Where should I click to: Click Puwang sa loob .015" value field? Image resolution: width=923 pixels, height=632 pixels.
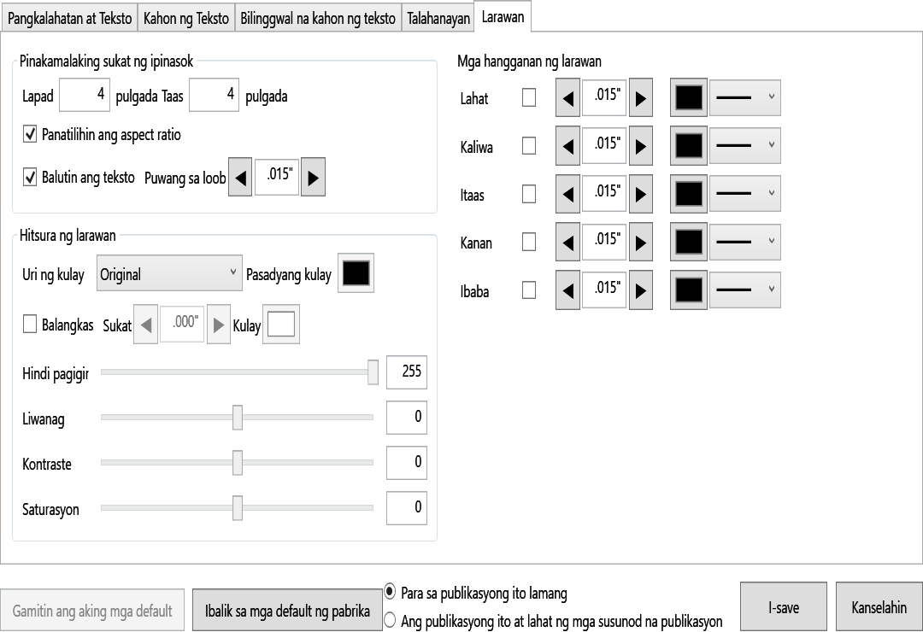click(x=277, y=176)
